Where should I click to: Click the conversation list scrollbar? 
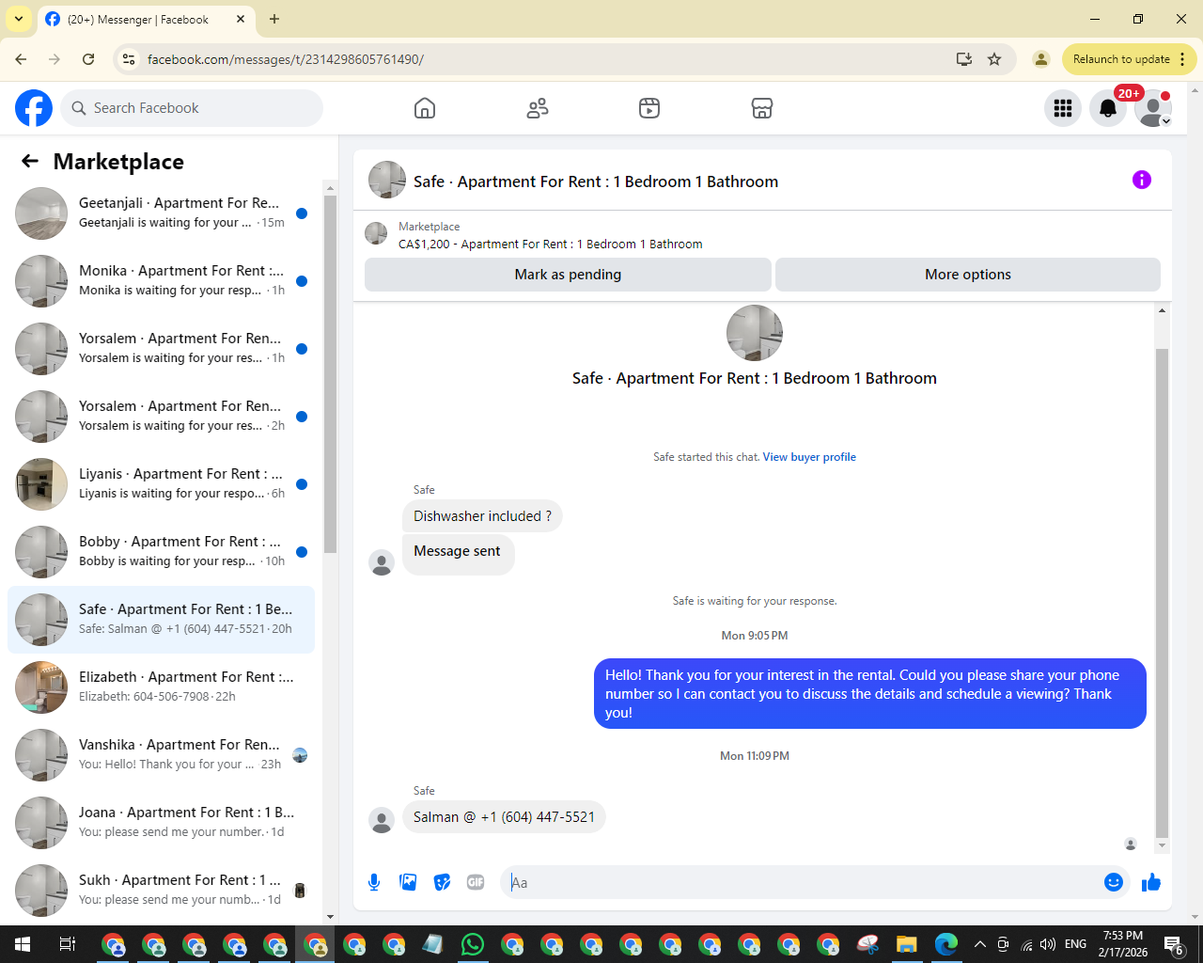tap(330, 376)
